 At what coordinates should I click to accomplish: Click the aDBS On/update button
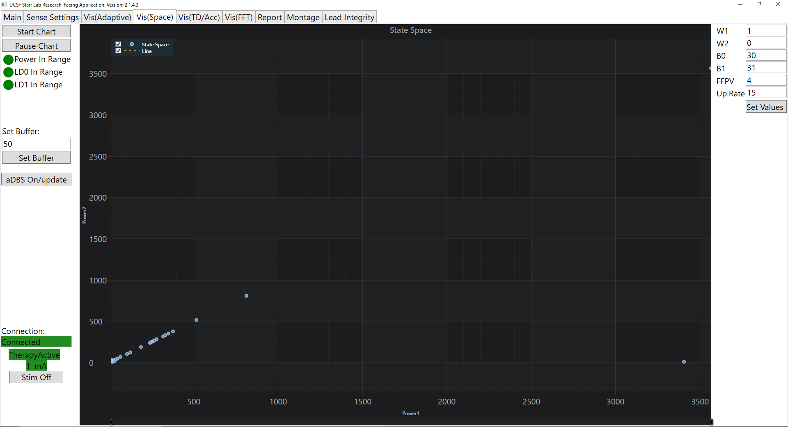pyautogui.click(x=36, y=179)
